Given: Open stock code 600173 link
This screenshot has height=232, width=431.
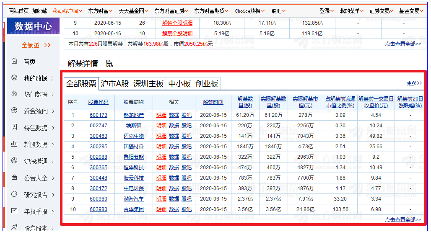Looking at the screenshot, I should pyautogui.click(x=99, y=115).
